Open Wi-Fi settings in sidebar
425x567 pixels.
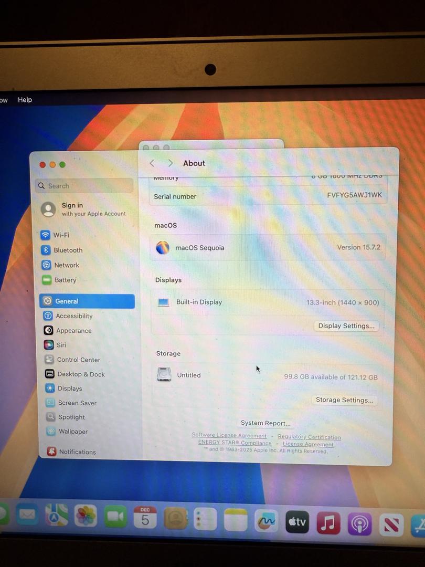pyautogui.click(x=61, y=235)
